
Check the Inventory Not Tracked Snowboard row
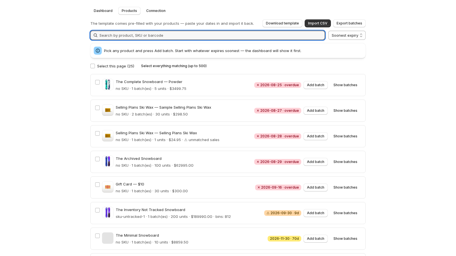tap(97, 210)
